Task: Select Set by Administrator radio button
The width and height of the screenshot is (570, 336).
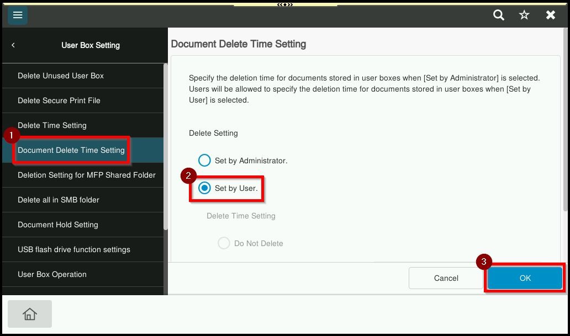Action: 204,161
